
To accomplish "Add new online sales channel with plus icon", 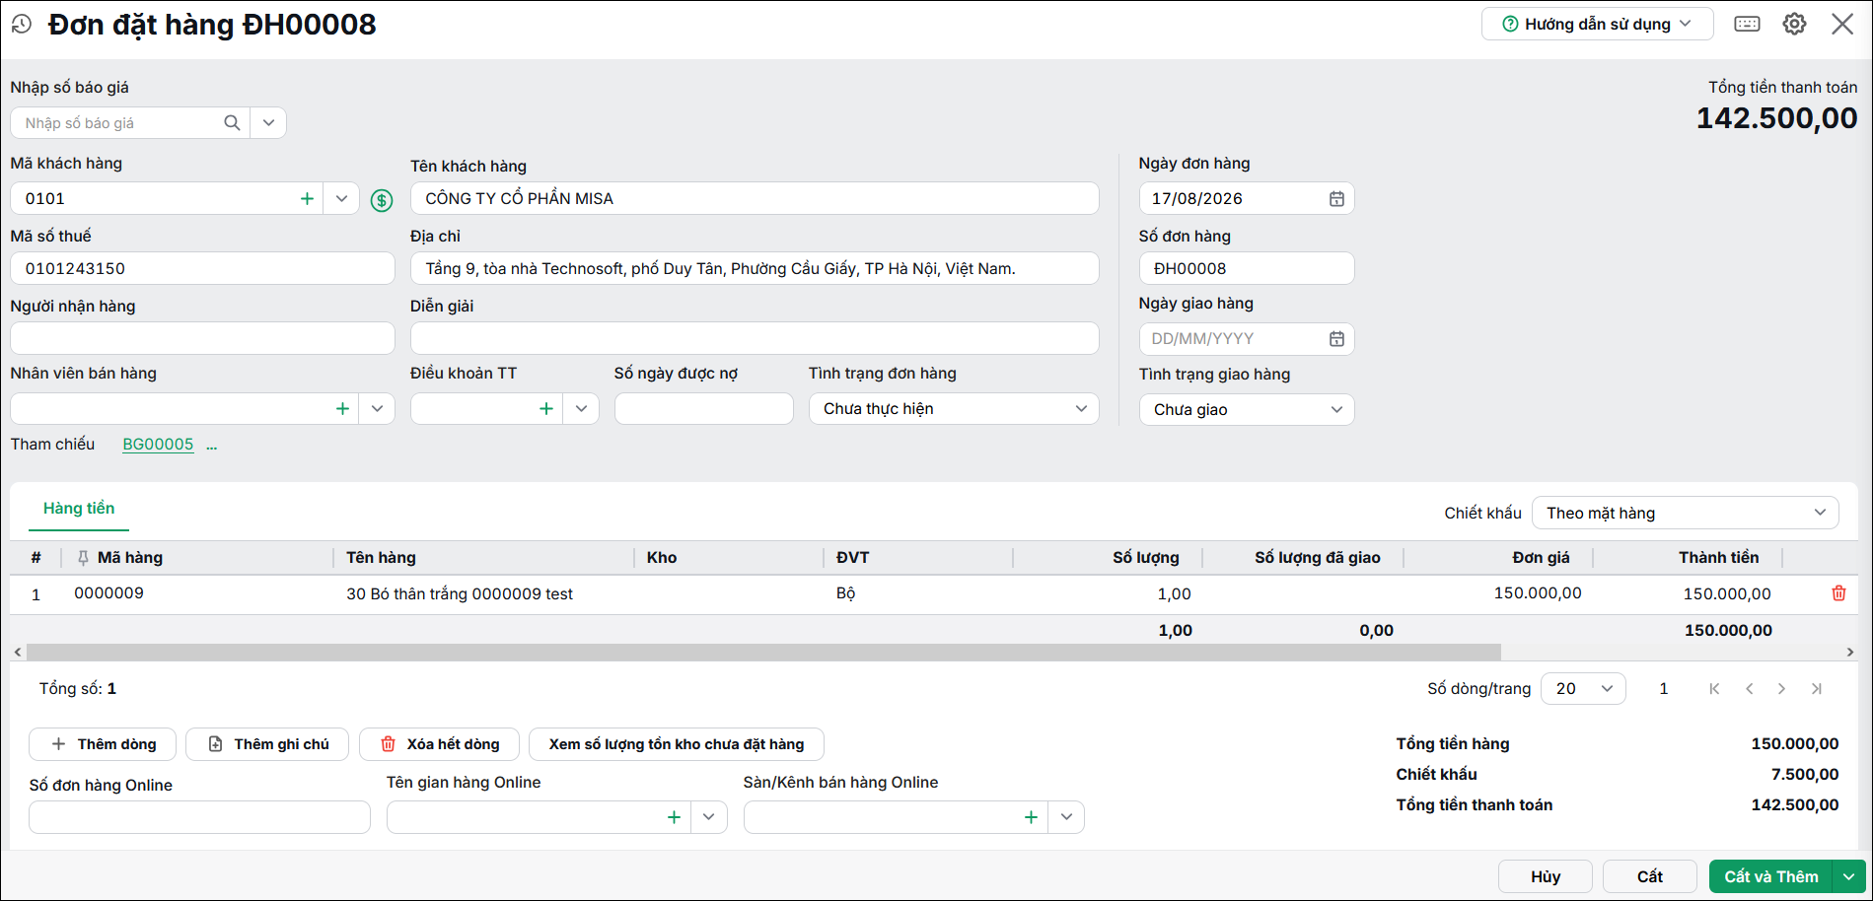I will click(x=1031, y=817).
